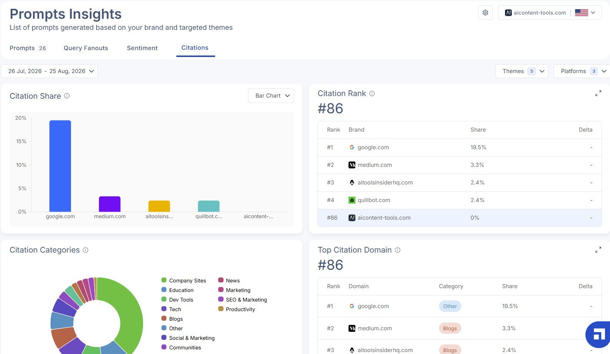
Task: Click aicontent-tools favicon in rank #86 row
Action: [352, 218]
